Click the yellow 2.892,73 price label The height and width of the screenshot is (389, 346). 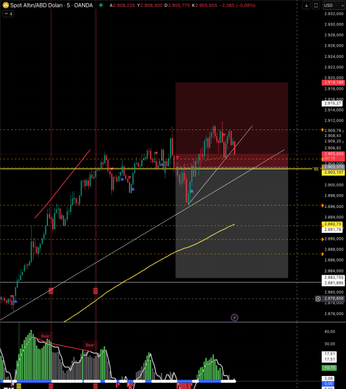(332, 224)
